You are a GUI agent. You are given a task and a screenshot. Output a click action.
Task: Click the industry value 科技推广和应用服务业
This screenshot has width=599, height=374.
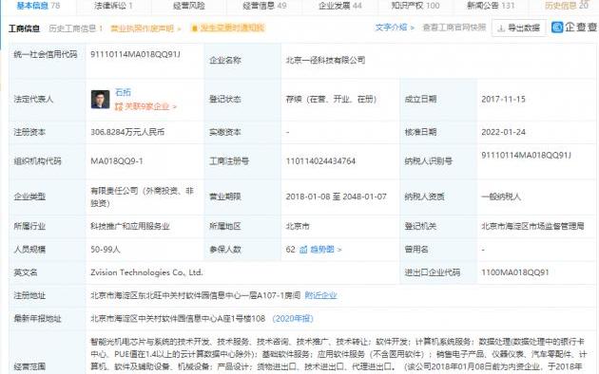tap(130, 226)
